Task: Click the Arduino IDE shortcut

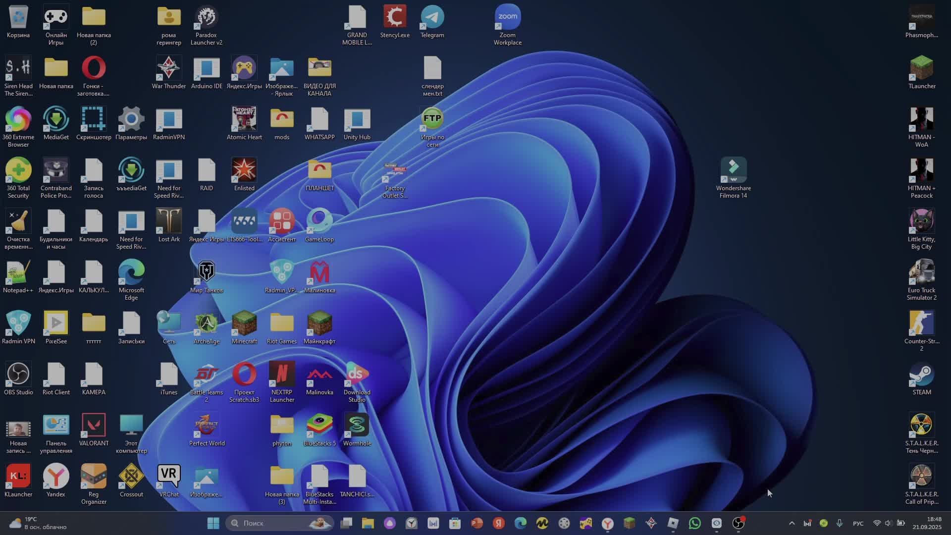Action: pyautogui.click(x=207, y=69)
